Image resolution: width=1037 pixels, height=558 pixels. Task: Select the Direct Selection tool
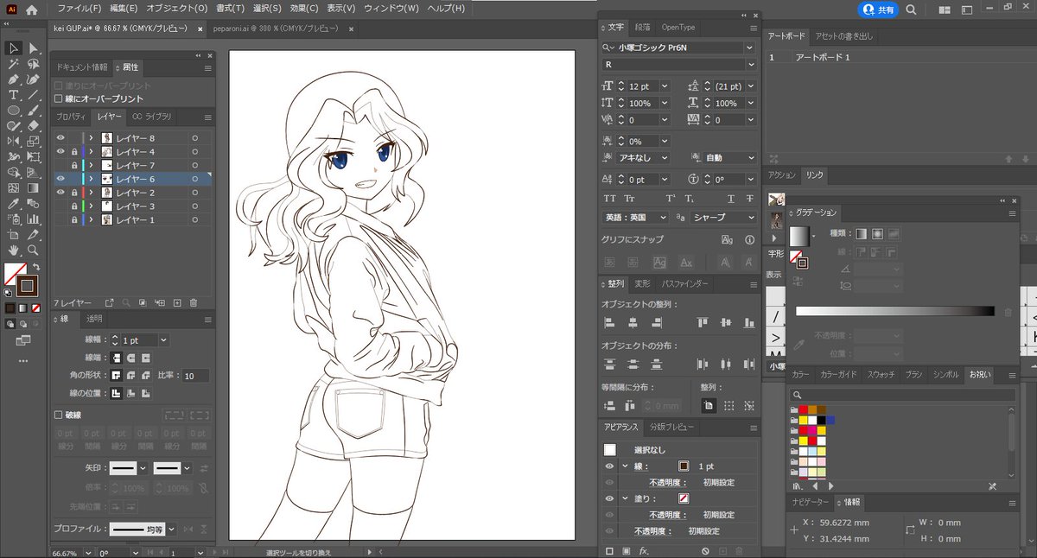click(x=34, y=48)
